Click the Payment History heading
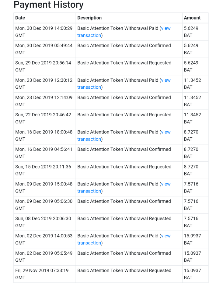This screenshot has width=216, height=286. (49, 5)
